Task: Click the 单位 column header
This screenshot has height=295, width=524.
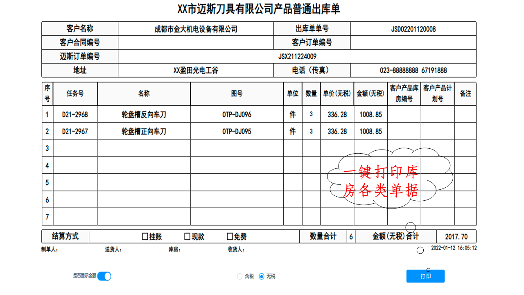Action: click(292, 93)
